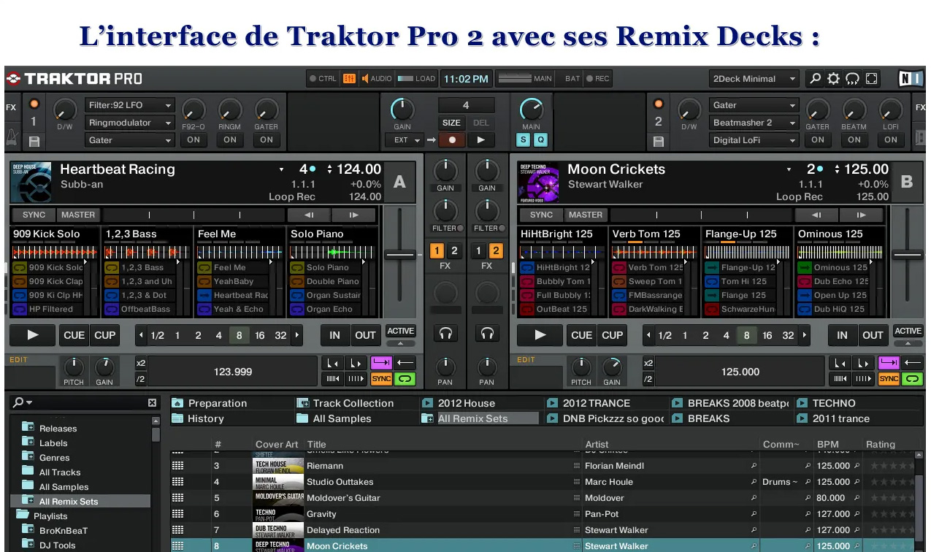Screen dimensions: 931x552
Task: Toggle BEATM effect ON button
Action: click(x=854, y=139)
